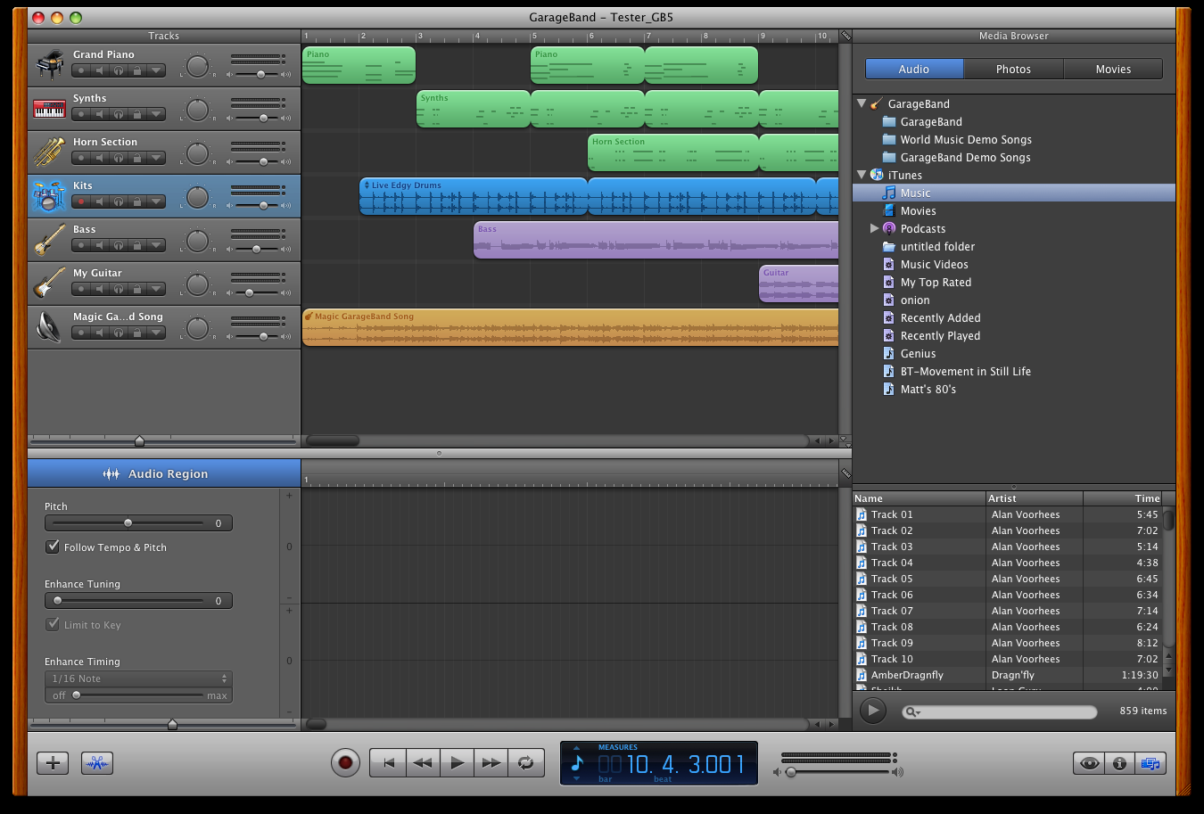The height and width of the screenshot is (814, 1204).
Task: Lock the Grand Piano track
Action: 137,70
